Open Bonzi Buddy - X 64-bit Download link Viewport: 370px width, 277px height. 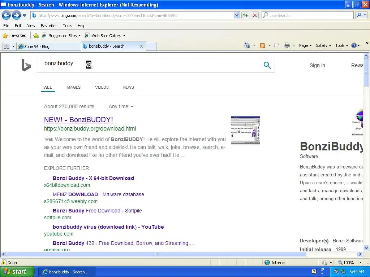click(93, 178)
